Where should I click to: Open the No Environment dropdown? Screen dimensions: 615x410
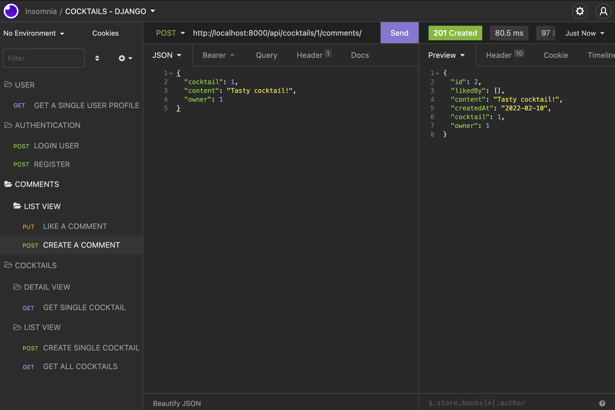point(34,33)
